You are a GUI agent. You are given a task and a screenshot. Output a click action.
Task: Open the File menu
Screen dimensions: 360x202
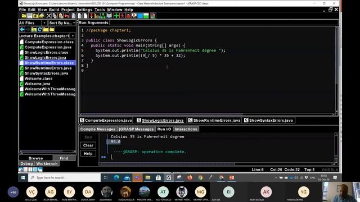tap(22, 10)
